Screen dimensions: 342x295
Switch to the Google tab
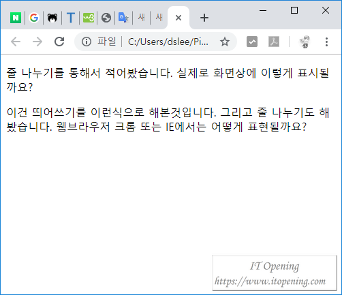pyautogui.click(x=34, y=18)
